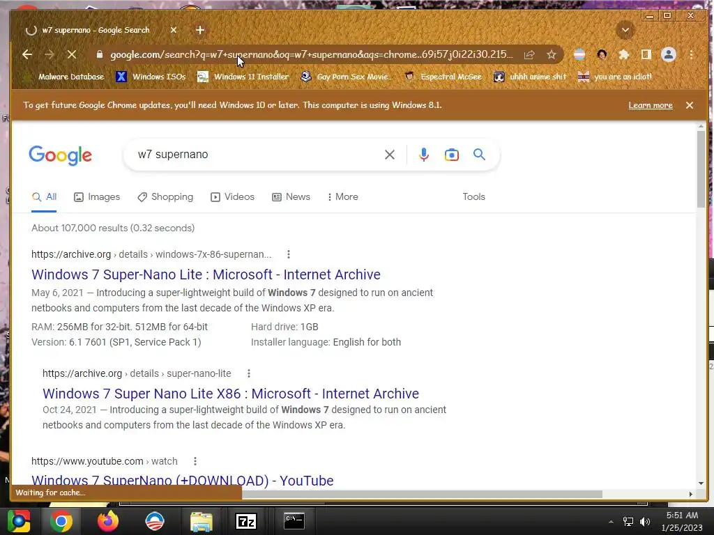Click the horizontal scrollbar thumb
Image resolution: width=714 pixels, height=535 pixels.
click(x=422, y=494)
